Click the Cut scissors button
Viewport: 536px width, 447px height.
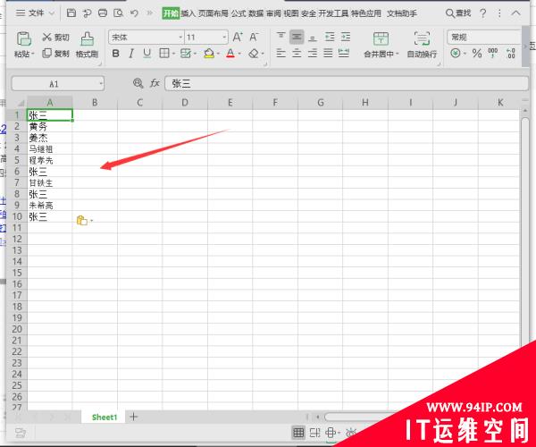[56, 38]
